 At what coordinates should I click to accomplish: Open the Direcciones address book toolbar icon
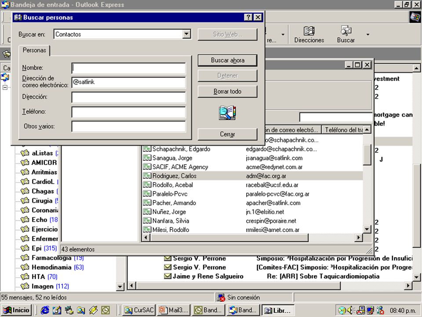click(x=309, y=34)
